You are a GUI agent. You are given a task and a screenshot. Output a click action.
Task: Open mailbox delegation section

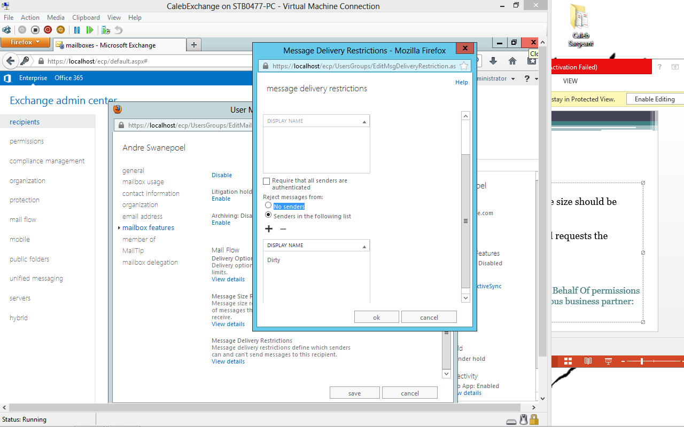pos(150,262)
